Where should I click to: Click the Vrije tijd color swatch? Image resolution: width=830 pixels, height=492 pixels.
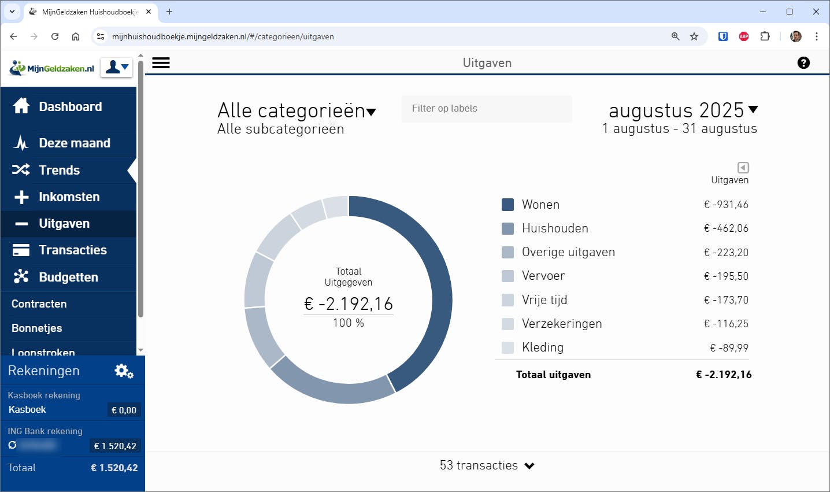(508, 300)
